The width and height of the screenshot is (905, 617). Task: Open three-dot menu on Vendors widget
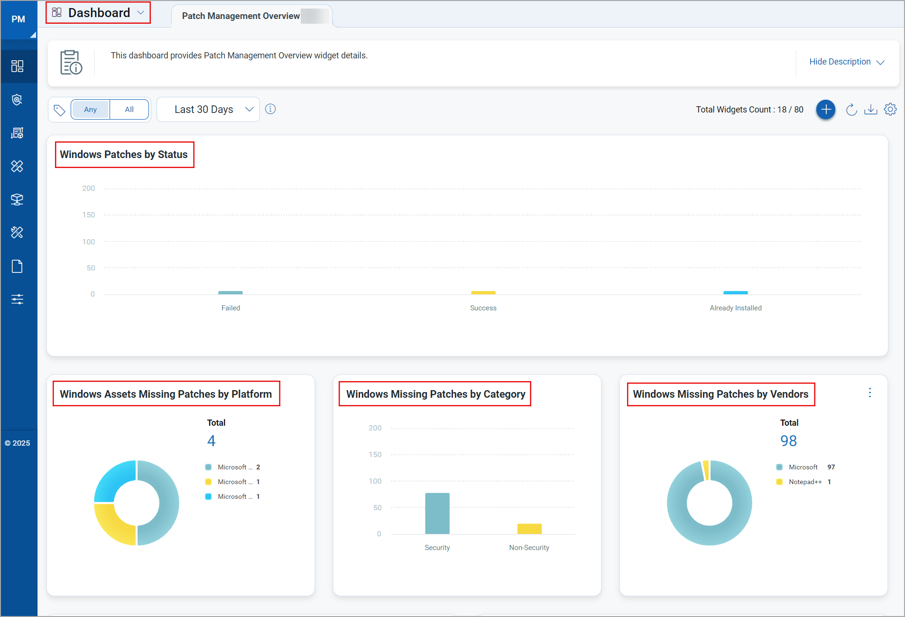click(869, 393)
